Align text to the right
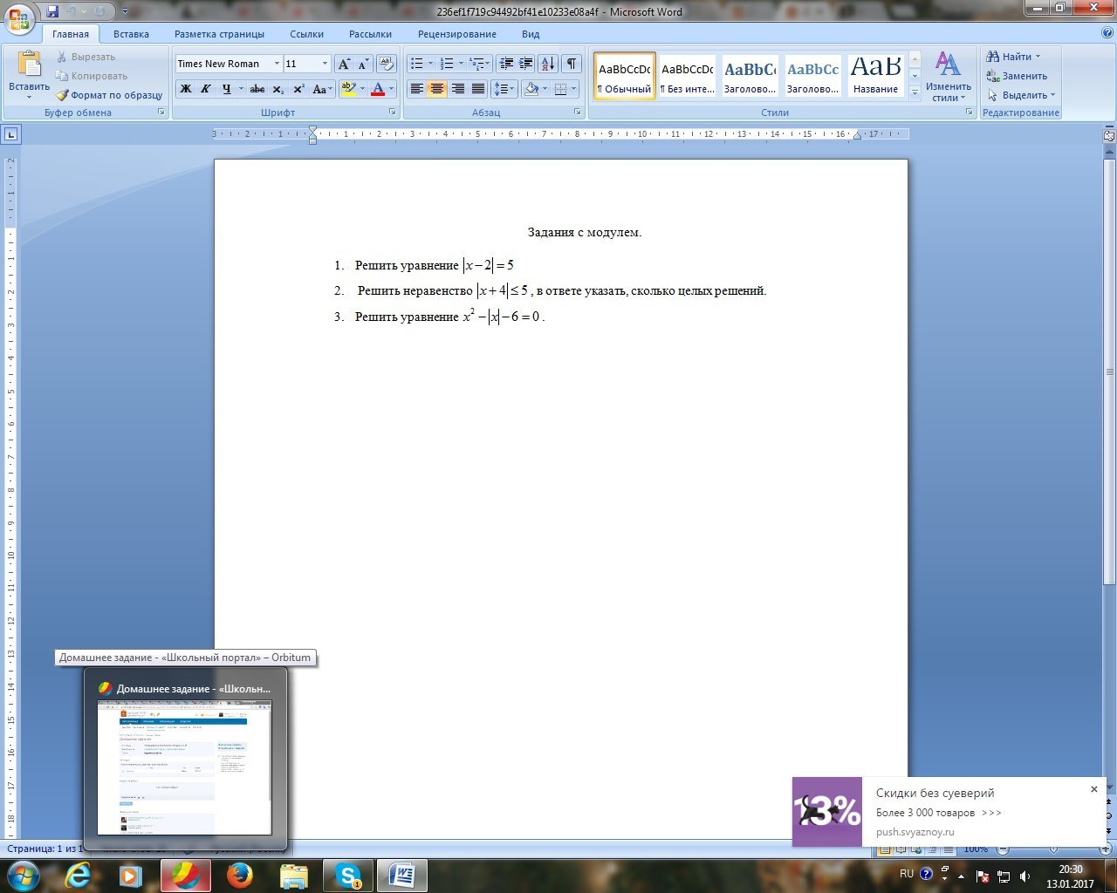The width and height of the screenshot is (1117, 893). click(x=457, y=89)
